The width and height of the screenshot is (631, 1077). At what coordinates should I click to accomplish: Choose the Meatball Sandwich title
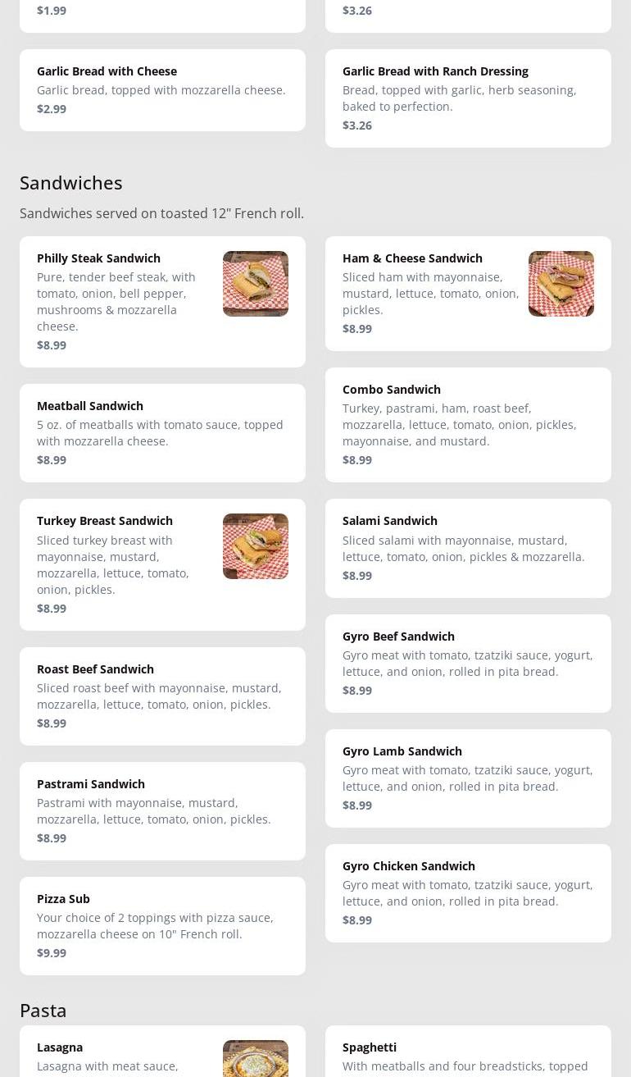tap(90, 406)
